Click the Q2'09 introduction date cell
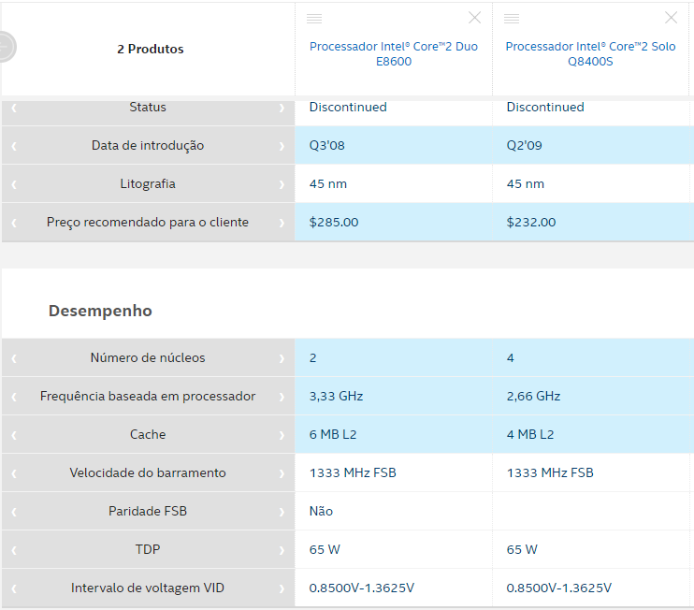The image size is (694, 610). 593,145
